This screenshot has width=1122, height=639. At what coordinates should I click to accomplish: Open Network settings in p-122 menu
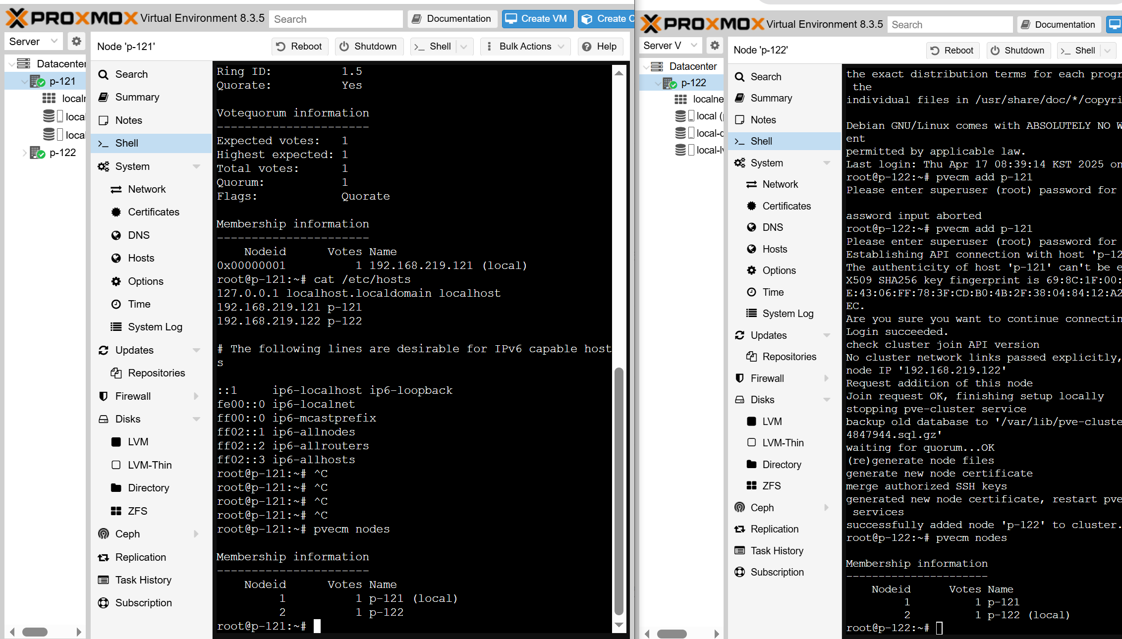(x=780, y=184)
